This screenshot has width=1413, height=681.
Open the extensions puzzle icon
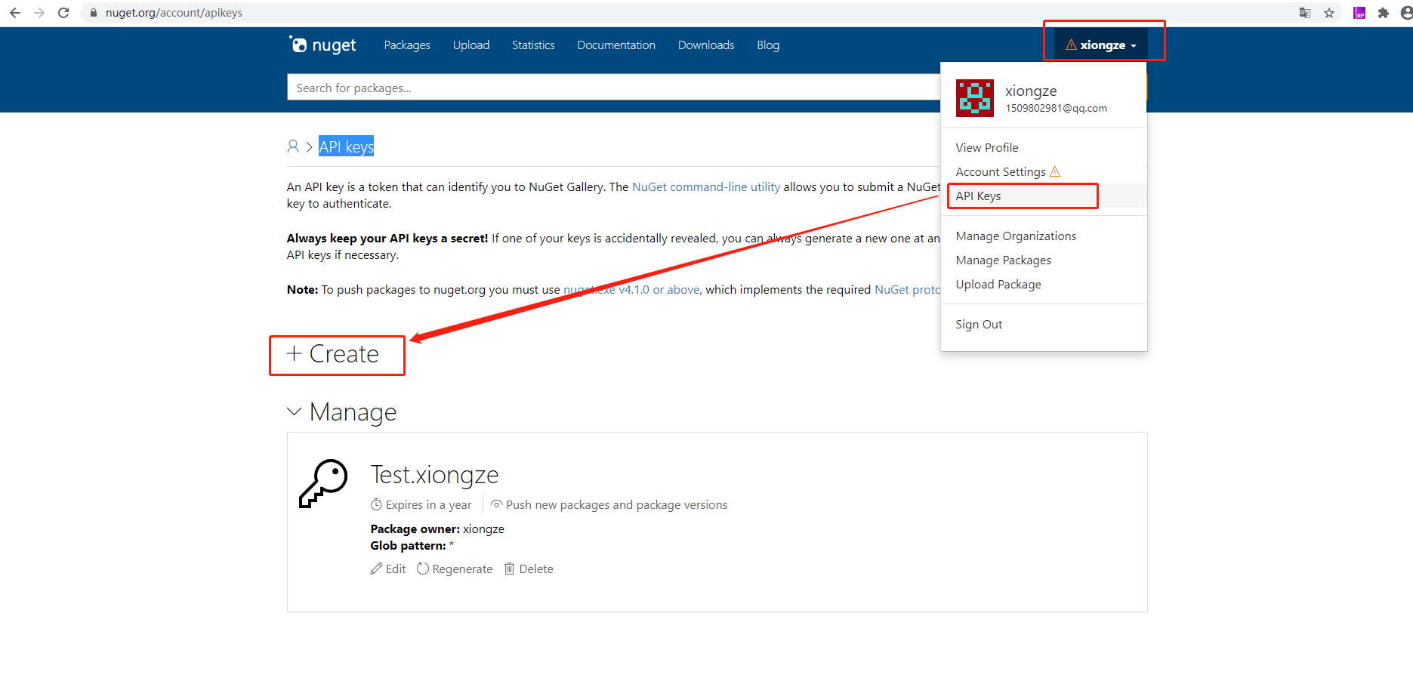(x=1384, y=13)
